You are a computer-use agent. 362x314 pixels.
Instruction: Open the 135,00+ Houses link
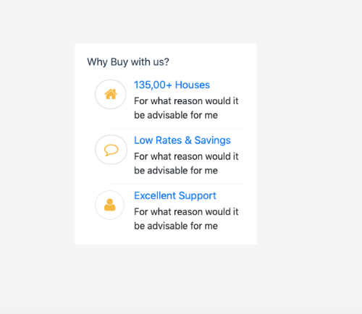point(172,85)
